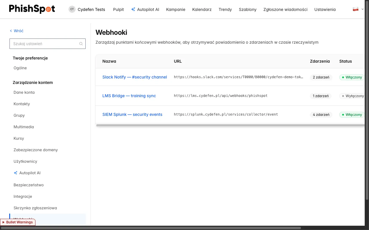Viewport: 369px width, 230px height.
Task: Click the CT account avatar
Action: [72, 9]
